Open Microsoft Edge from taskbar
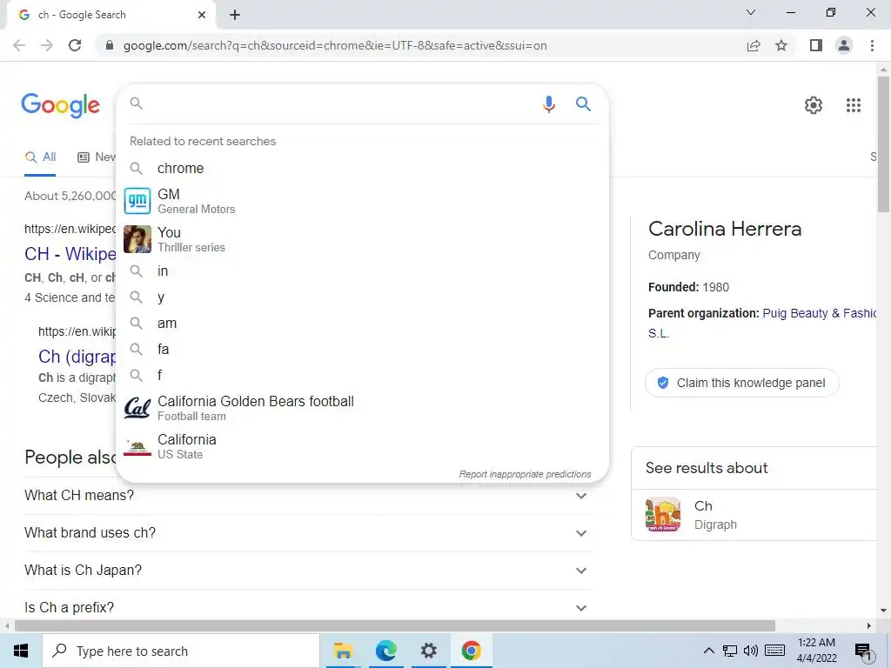Screen dimensions: 891x668 tap(385, 651)
